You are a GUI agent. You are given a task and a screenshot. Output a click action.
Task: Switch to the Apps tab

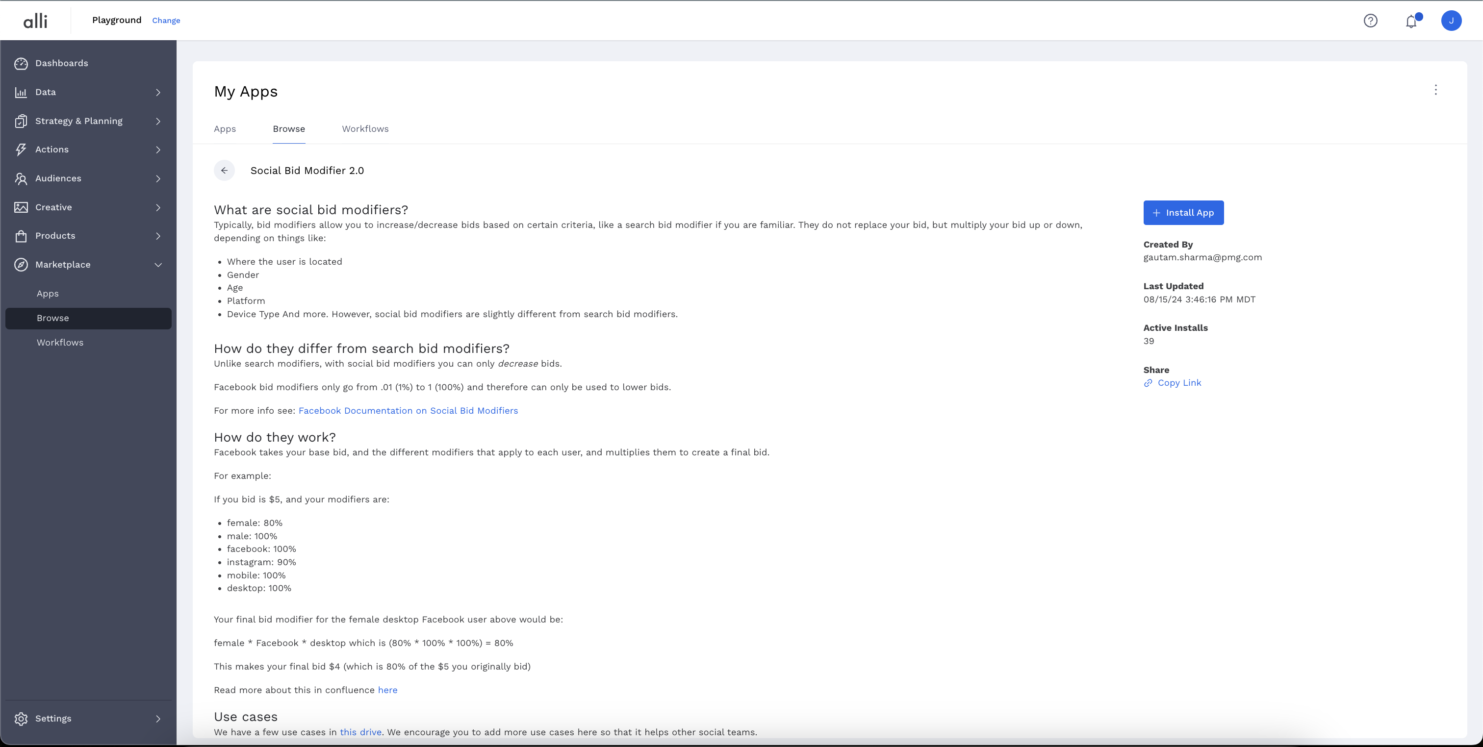click(225, 129)
